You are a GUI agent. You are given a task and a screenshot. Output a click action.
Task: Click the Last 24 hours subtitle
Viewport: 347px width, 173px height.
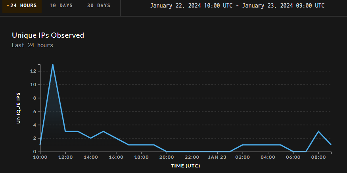(x=33, y=45)
